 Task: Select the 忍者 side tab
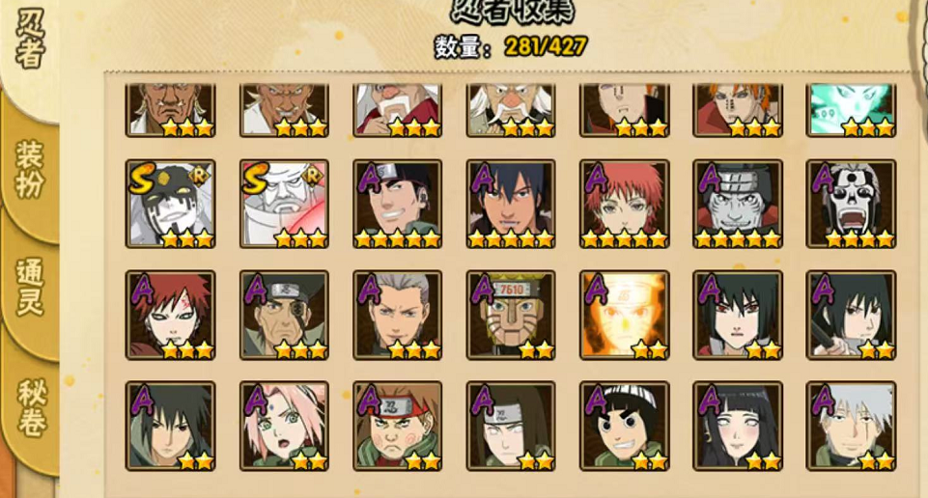coord(30,39)
